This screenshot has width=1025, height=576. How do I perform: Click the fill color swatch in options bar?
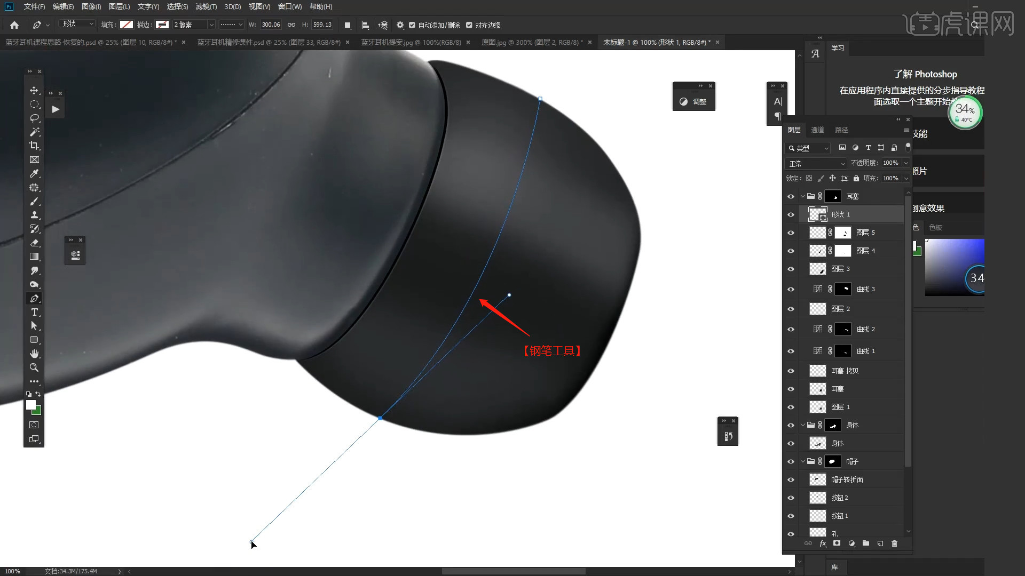(x=127, y=25)
